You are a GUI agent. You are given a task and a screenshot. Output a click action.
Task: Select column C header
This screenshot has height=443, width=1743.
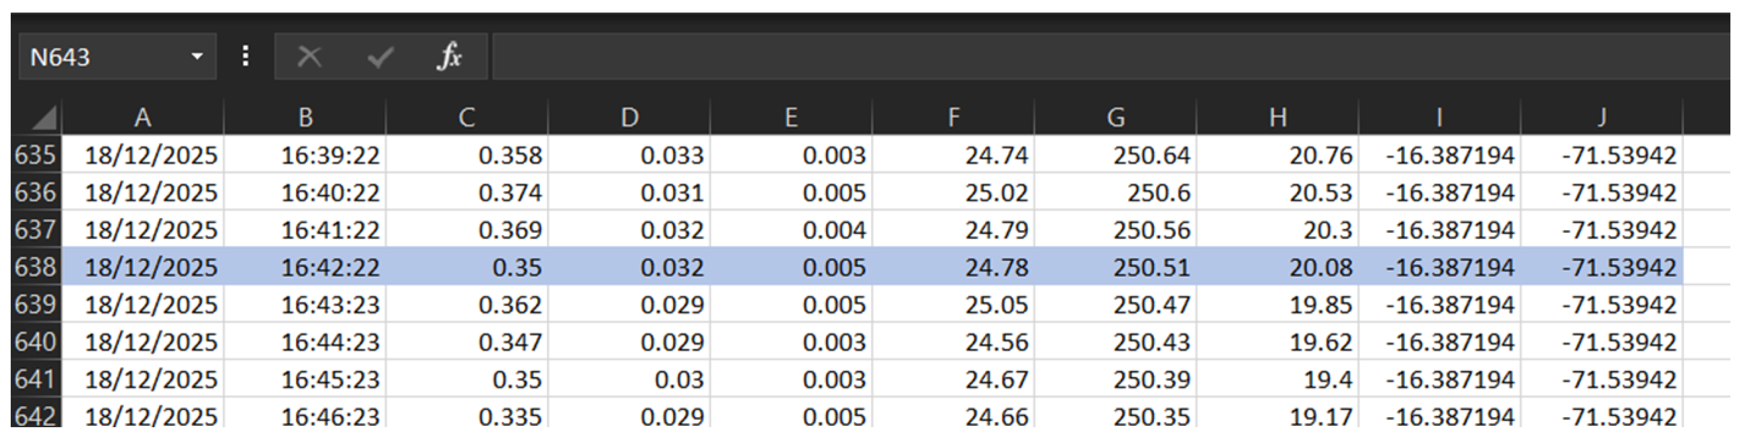[x=467, y=117]
